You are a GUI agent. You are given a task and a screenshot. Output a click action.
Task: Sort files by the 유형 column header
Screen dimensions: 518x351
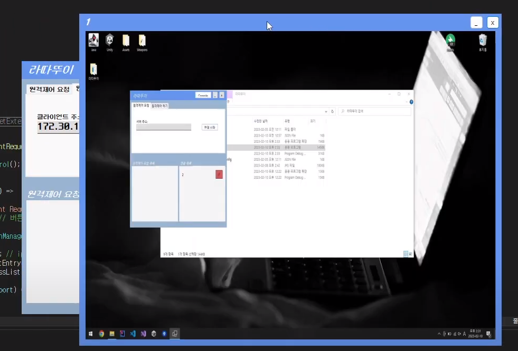point(287,120)
